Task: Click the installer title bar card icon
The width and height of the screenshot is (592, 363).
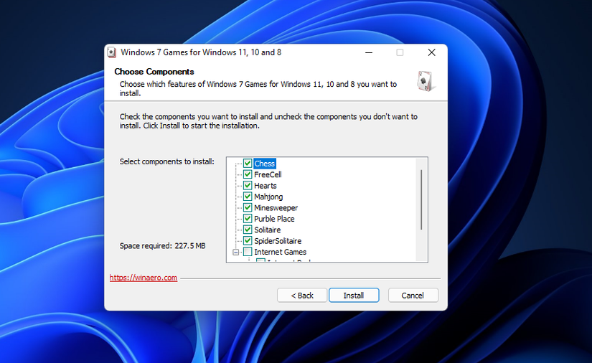Action: 111,52
